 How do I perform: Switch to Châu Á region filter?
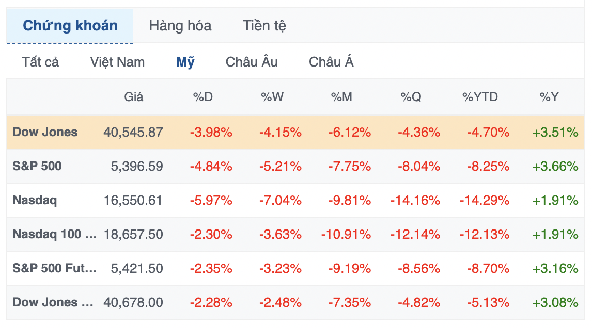[331, 62]
